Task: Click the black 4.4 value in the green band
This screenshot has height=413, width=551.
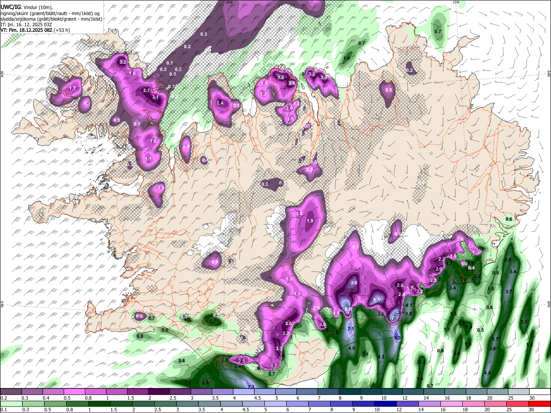Action: 487,373
